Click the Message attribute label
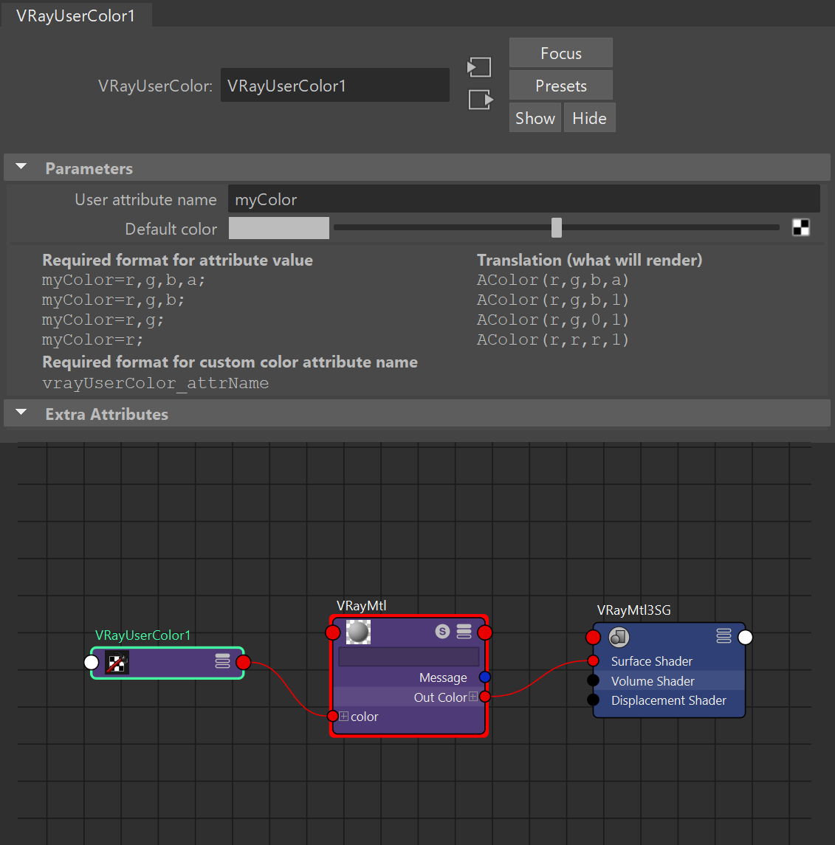The width and height of the screenshot is (835, 845). pos(443,677)
